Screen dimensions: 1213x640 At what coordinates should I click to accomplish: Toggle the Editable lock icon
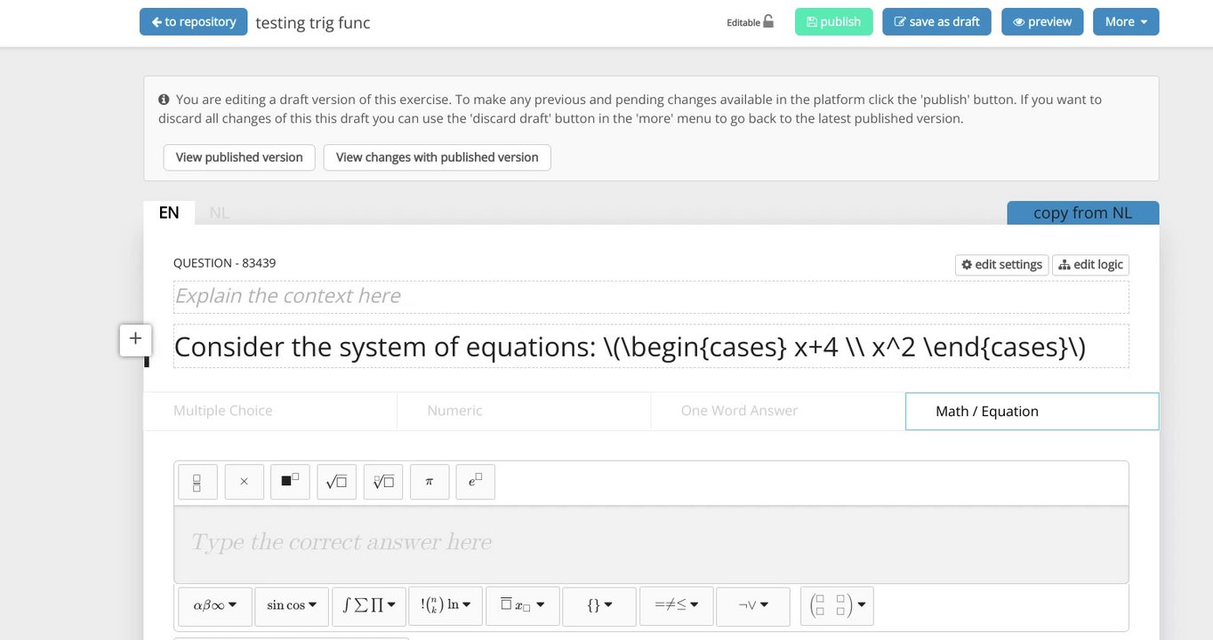tap(768, 21)
